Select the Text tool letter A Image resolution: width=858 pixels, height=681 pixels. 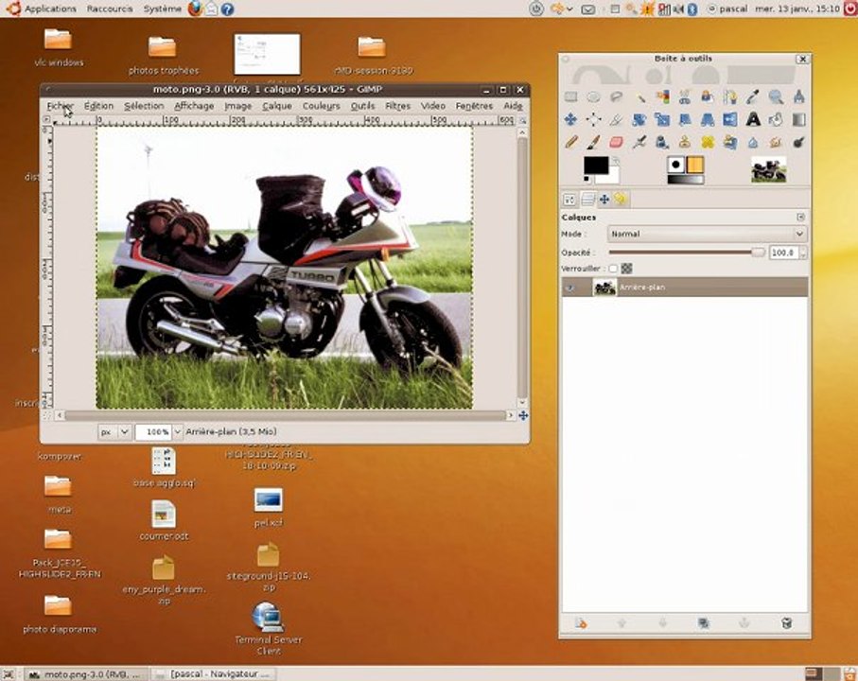tap(754, 119)
